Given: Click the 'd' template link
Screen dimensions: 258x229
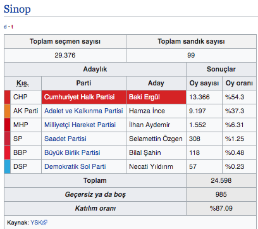Looking at the screenshot, I should point(5,27).
